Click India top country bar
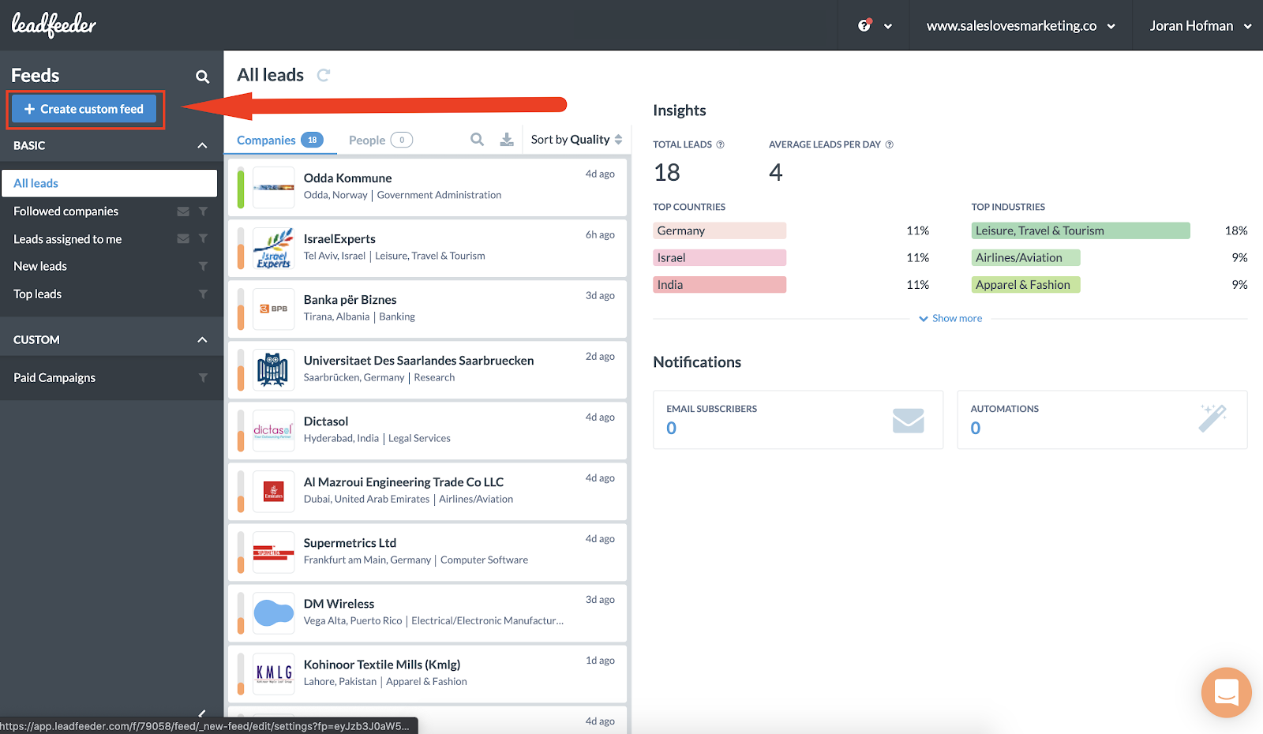1263x734 pixels. click(x=719, y=284)
